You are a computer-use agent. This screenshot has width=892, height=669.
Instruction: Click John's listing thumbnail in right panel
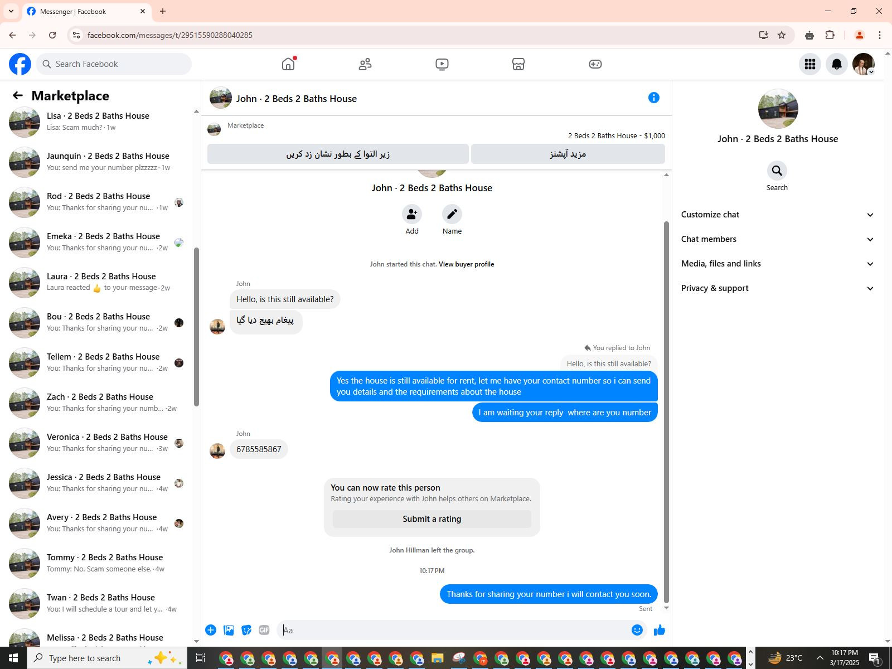pos(778,109)
